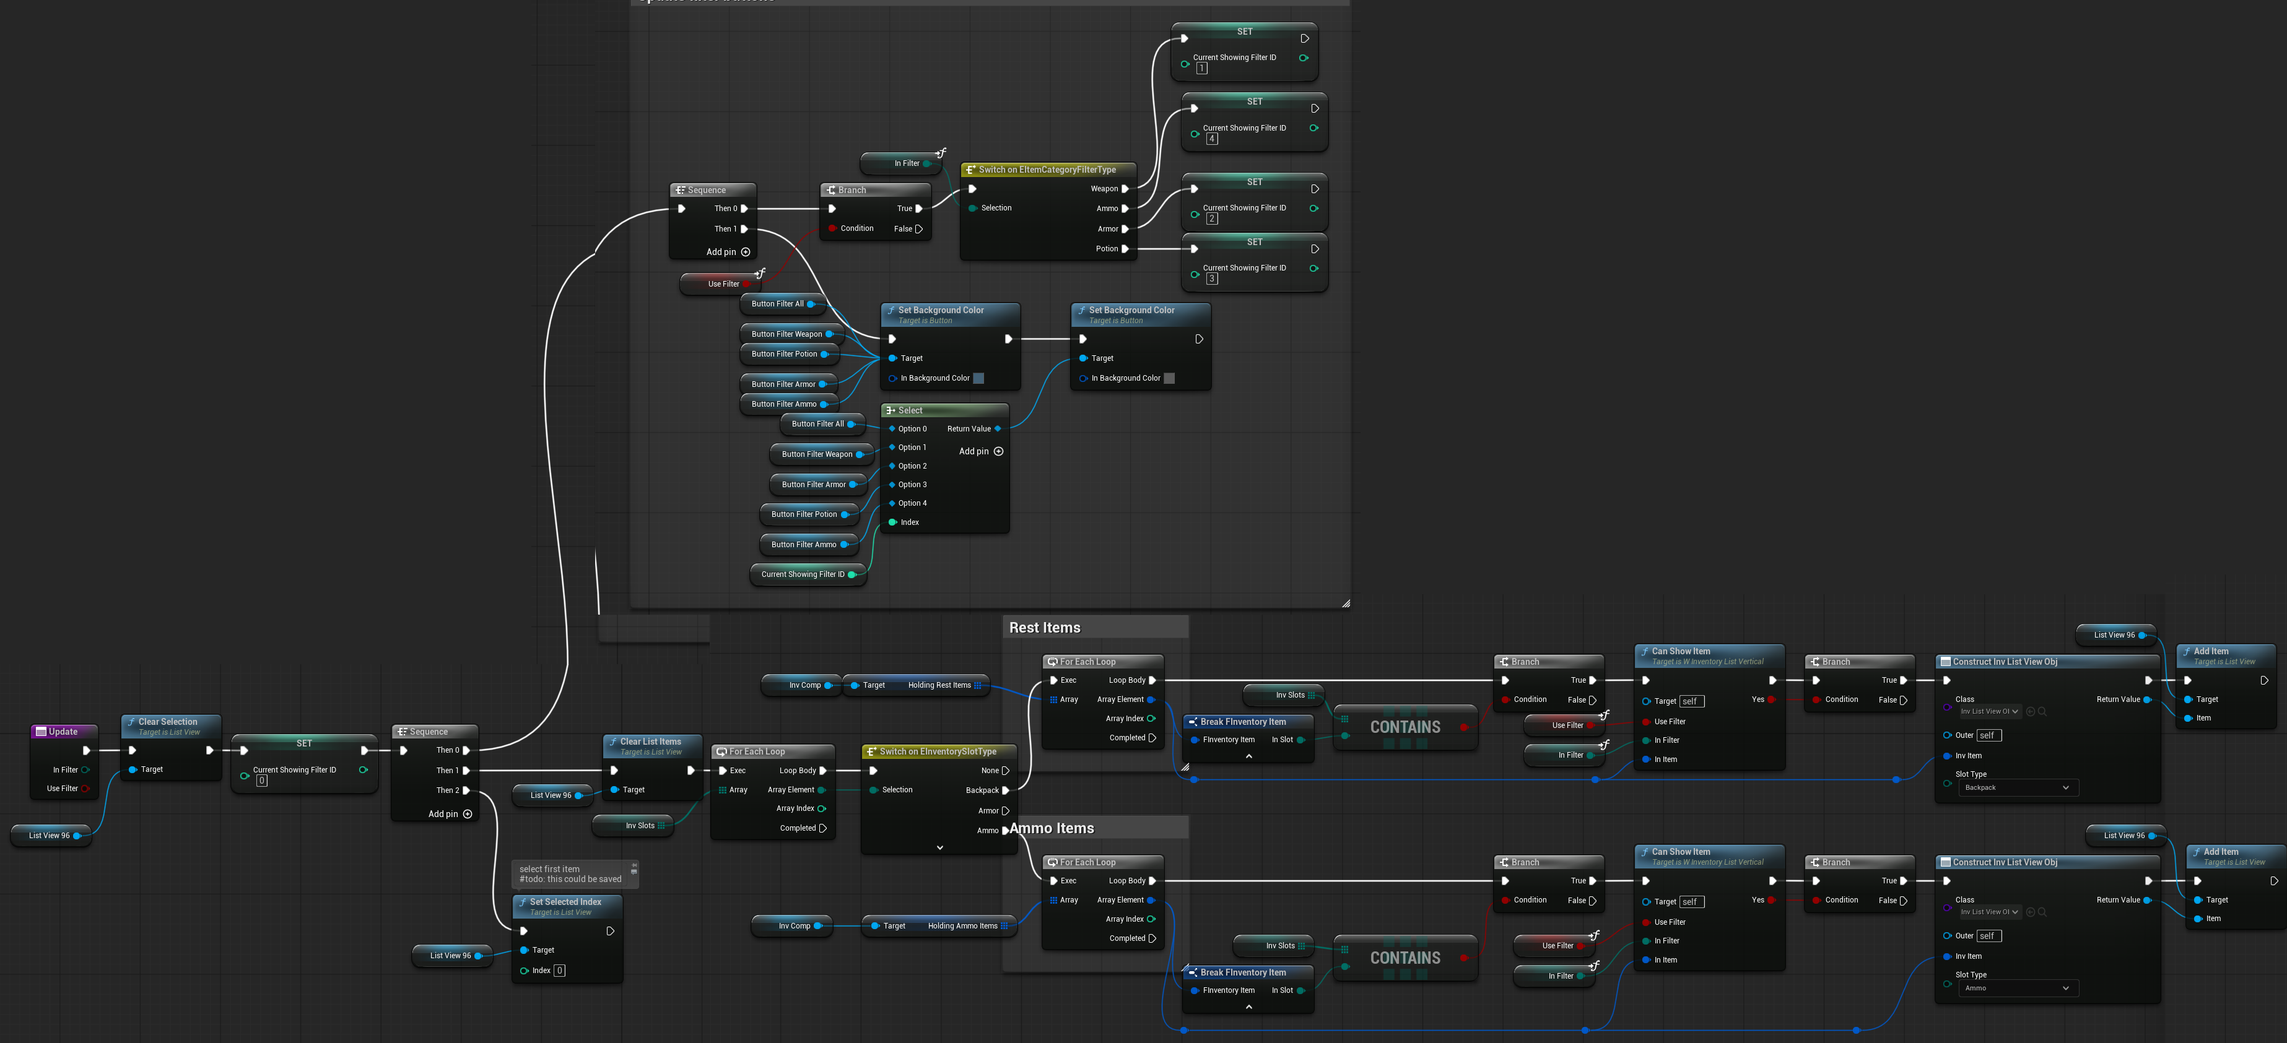Click Add pin on Sequence node above Use Filter
Viewport: 2287px width, 1043px height.
pyautogui.click(x=746, y=252)
